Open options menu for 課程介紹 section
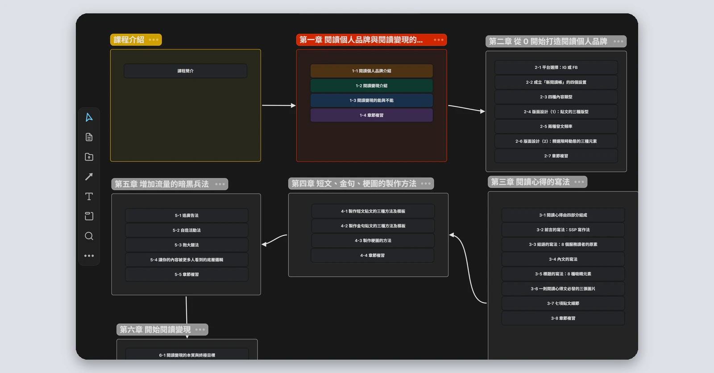 [154, 40]
